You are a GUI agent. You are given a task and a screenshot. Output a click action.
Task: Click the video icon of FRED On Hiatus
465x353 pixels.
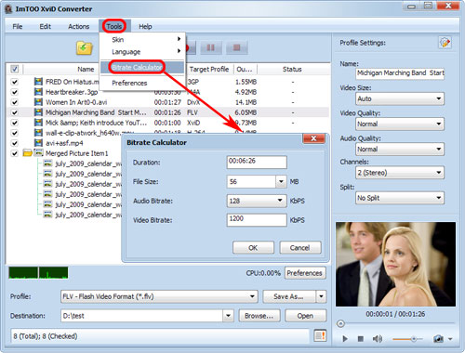38,82
